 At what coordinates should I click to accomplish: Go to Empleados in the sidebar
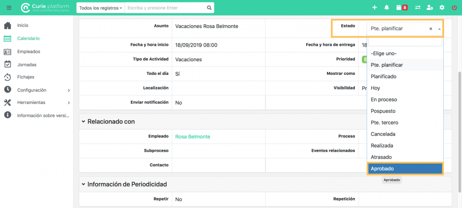(x=28, y=52)
